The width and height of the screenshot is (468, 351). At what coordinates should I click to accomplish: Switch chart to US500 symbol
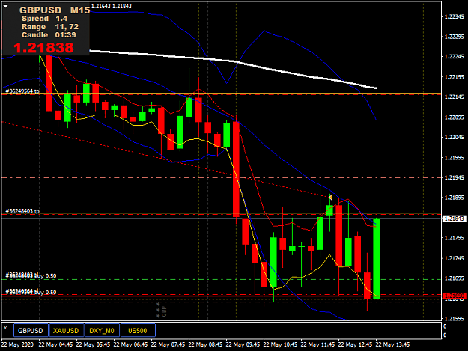pyautogui.click(x=138, y=331)
